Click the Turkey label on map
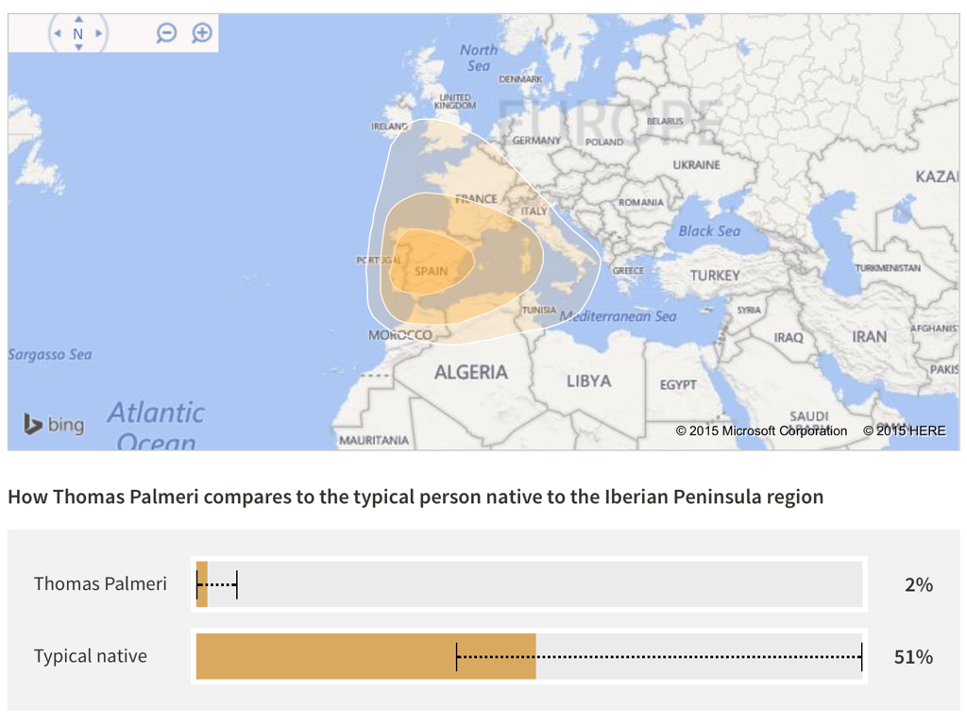Image resolution: width=967 pixels, height=725 pixels. [715, 276]
